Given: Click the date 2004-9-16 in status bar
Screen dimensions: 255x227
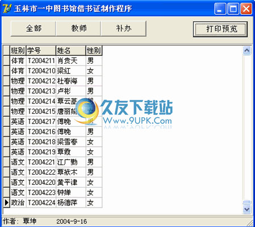Looking at the screenshot, I should click(72, 221).
